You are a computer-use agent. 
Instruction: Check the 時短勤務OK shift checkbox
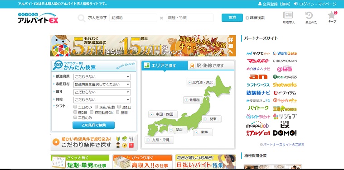point(92,112)
